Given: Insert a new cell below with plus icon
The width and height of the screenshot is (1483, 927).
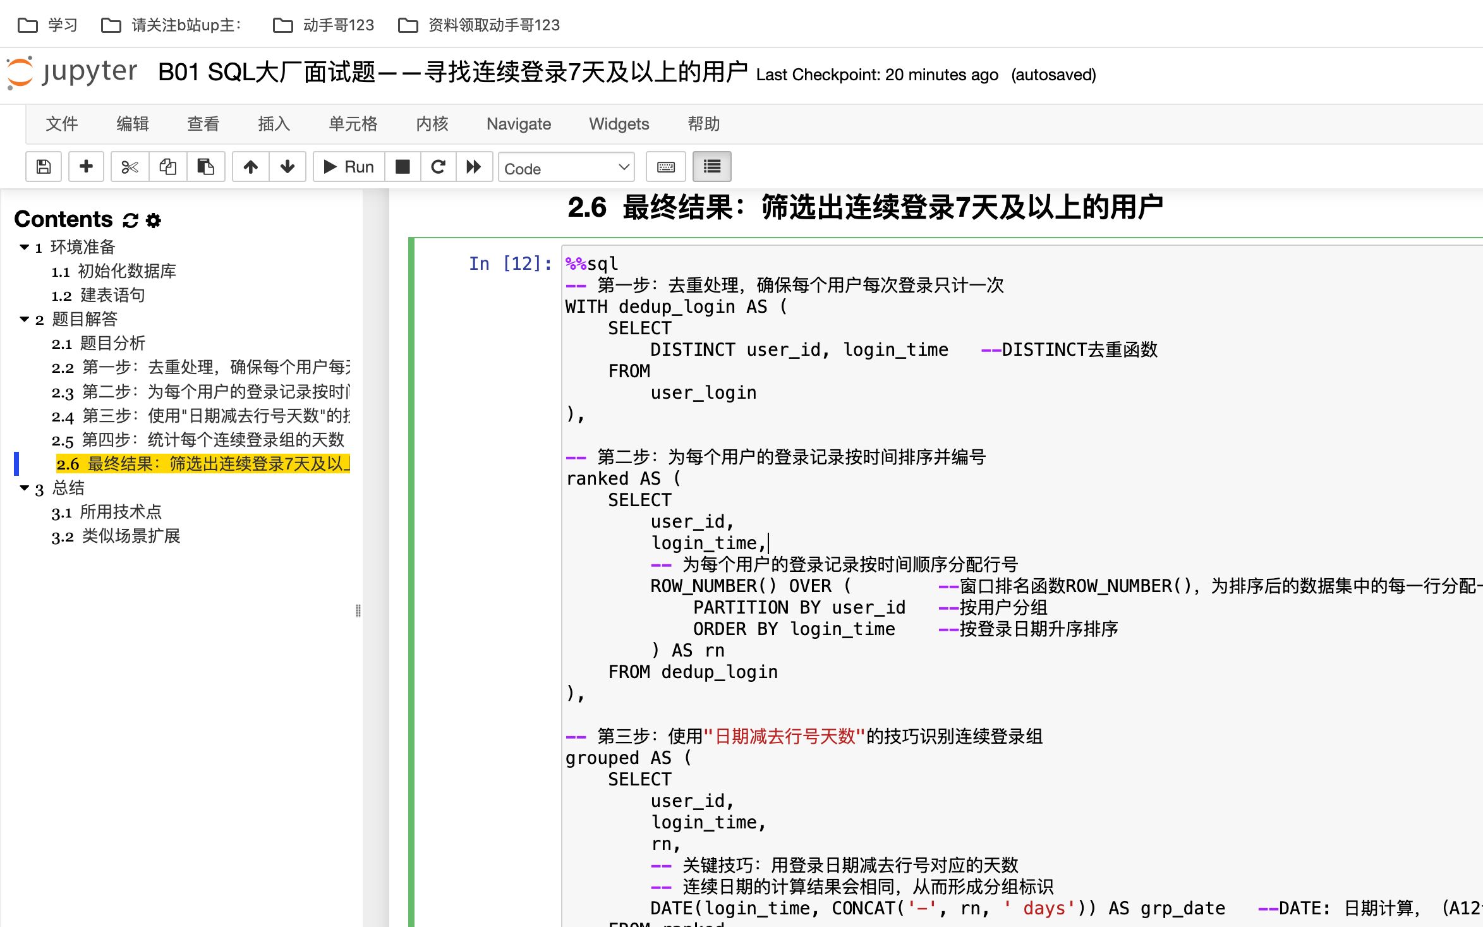Looking at the screenshot, I should point(86,166).
